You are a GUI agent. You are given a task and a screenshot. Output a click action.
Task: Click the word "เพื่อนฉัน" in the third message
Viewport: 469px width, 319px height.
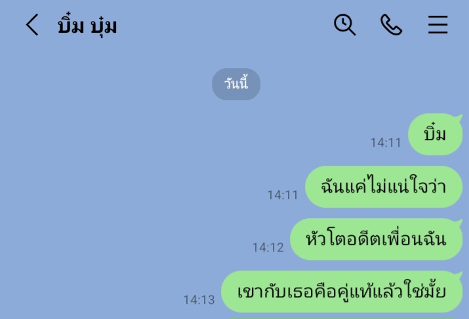point(414,239)
